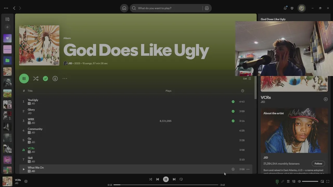Toggle repeat mode

pyautogui.click(x=181, y=179)
